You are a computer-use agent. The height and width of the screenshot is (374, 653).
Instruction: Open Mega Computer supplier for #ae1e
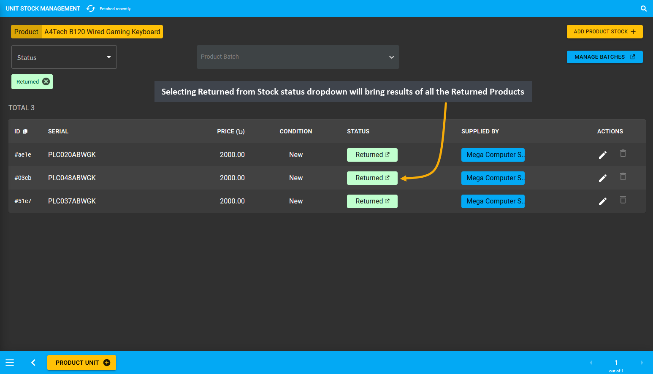pos(493,155)
